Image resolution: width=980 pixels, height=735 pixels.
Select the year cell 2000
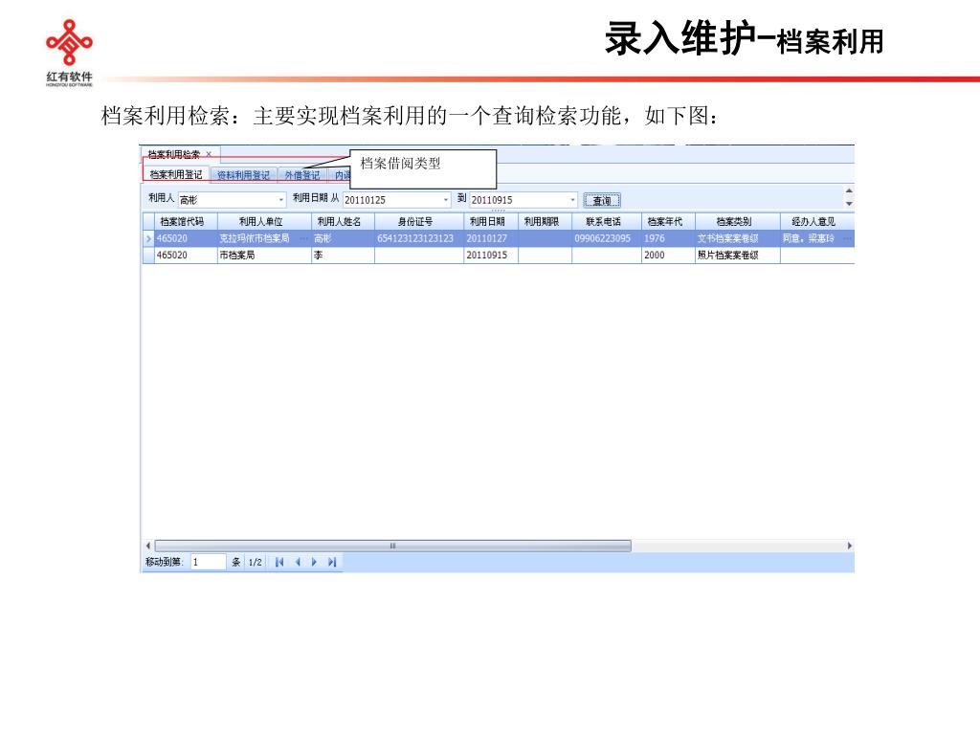tap(669, 255)
